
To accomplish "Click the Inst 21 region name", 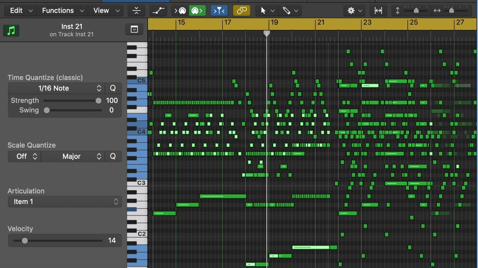I will tap(72, 26).
